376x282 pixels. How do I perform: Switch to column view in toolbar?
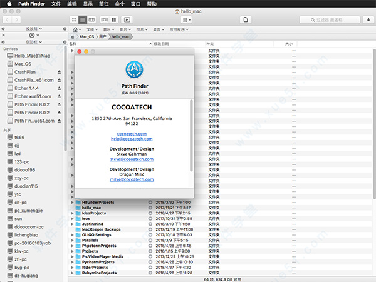[91, 19]
